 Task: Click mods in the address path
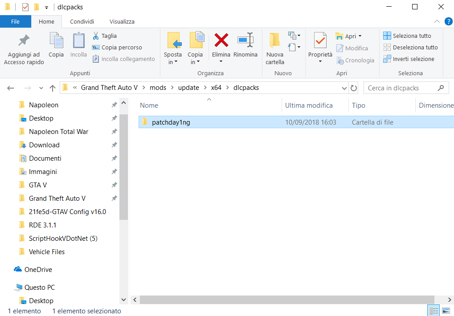pyautogui.click(x=158, y=88)
